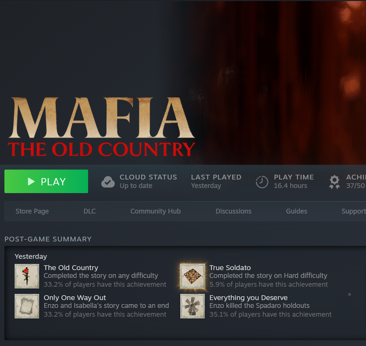The width and height of the screenshot is (366, 346).
Task: Open the Guides tab
Action: [297, 211]
